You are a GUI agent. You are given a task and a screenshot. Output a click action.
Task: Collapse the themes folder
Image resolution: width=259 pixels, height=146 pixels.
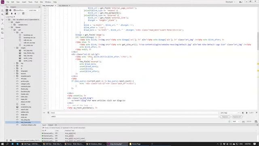(9, 27)
